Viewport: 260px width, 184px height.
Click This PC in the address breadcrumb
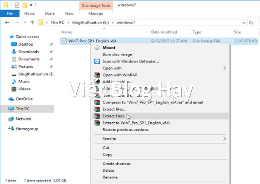point(57,22)
